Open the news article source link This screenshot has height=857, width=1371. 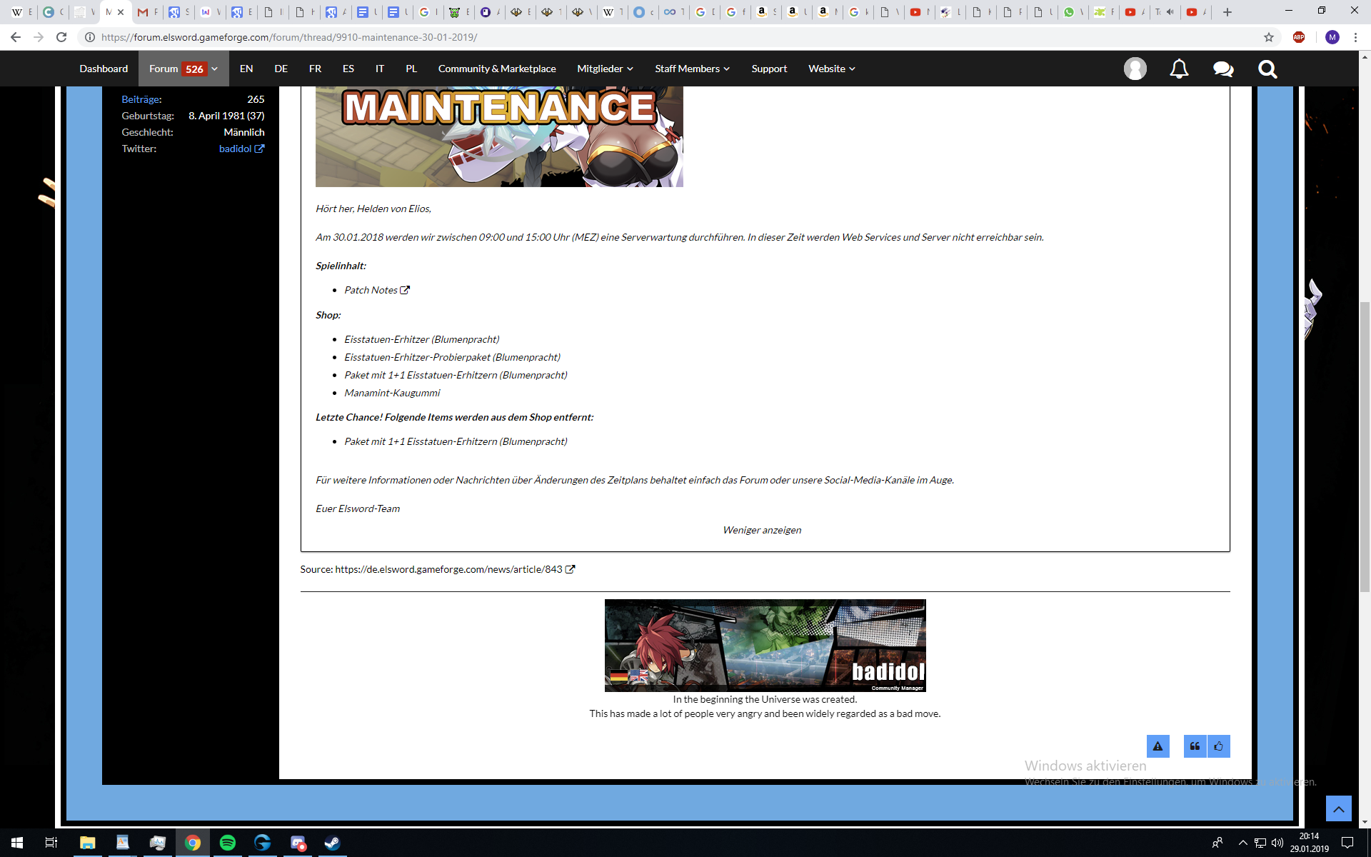[x=454, y=569]
